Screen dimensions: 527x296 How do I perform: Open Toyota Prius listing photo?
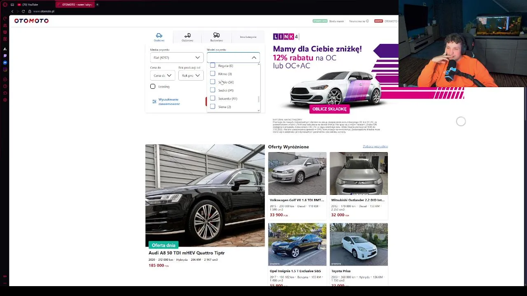tap(359, 245)
